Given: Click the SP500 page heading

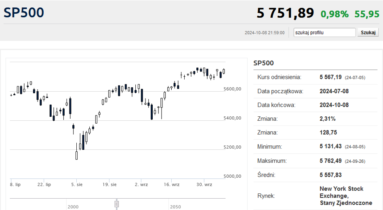Looking at the screenshot, I should point(24,13).
